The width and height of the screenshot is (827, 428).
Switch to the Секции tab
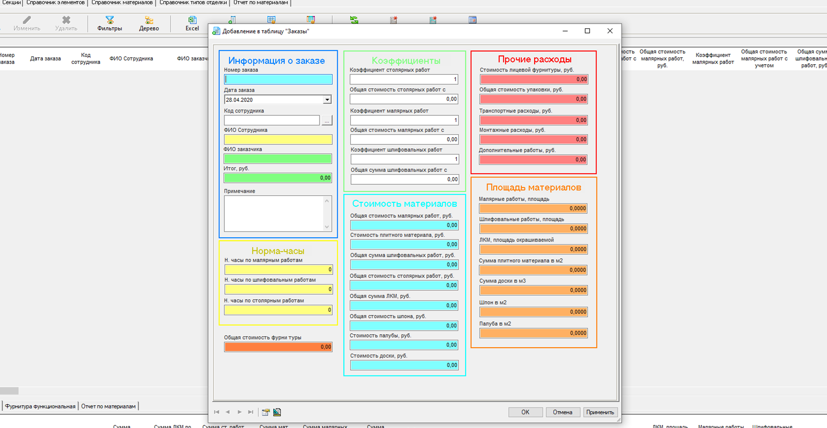click(x=11, y=3)
